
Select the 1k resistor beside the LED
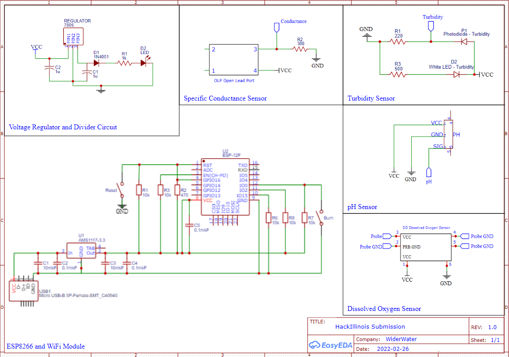tap(124, 63)
